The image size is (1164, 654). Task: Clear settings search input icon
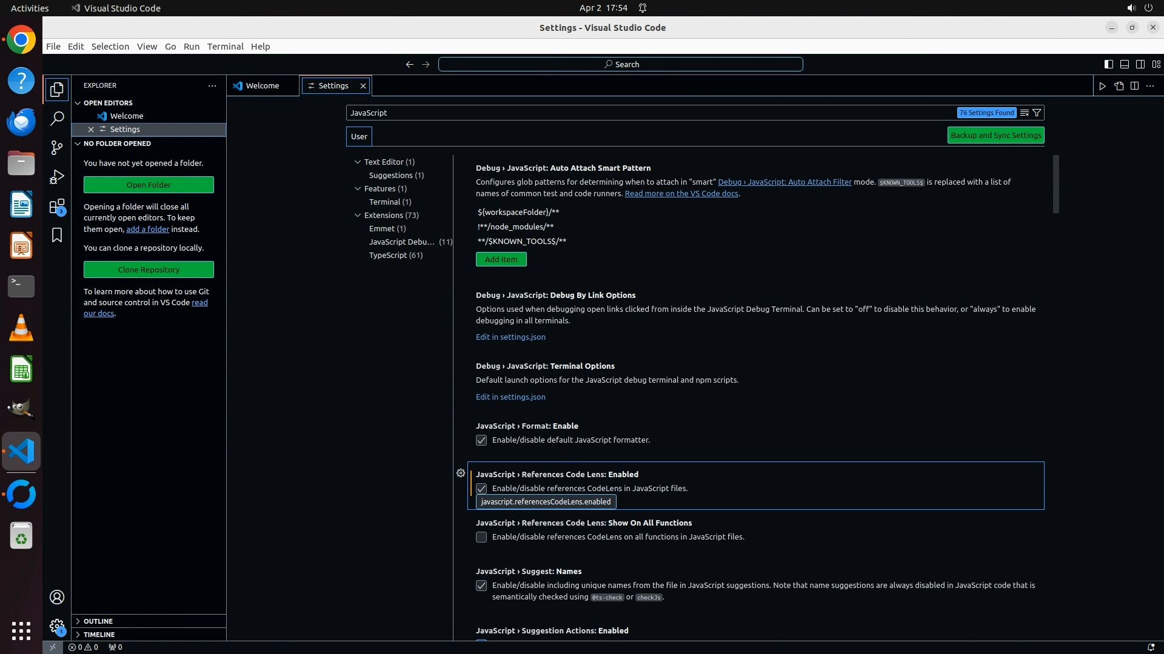[1024, 113]
